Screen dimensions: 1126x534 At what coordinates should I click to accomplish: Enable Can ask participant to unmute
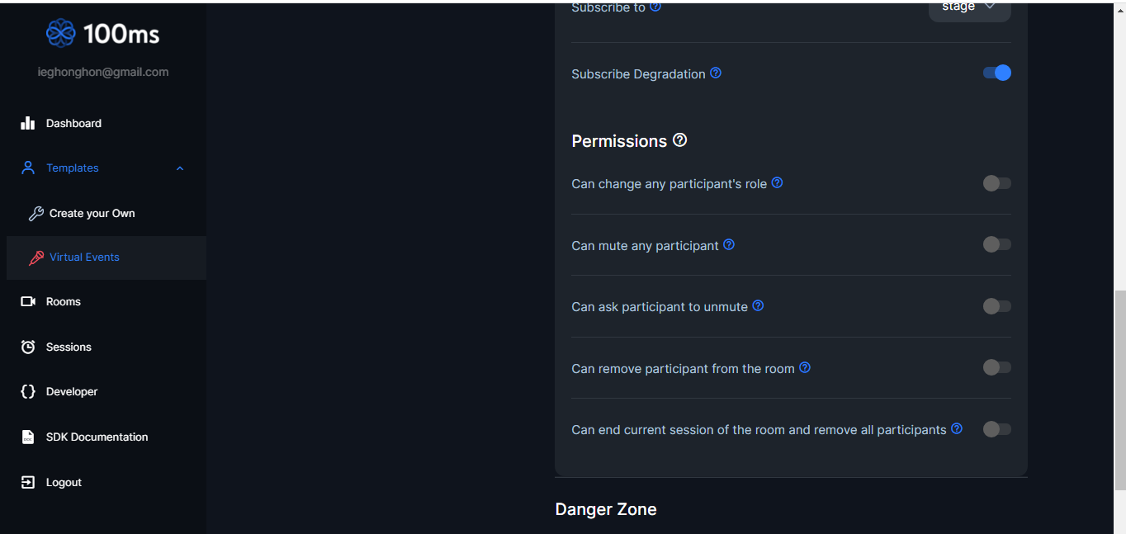coord(996,306)
